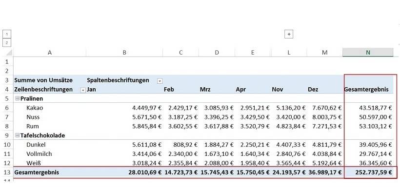Select column N header

(368, 53)
